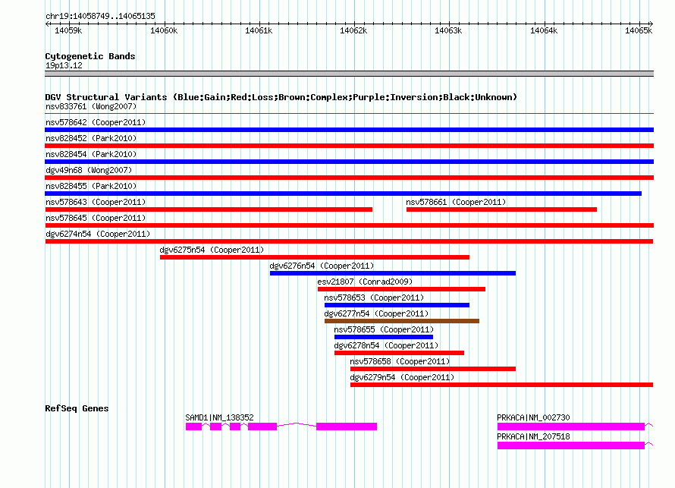Screen dimensions: 675x488
Task: Click the red esv21807 loss bar
Action: click(x=402, y=289)
